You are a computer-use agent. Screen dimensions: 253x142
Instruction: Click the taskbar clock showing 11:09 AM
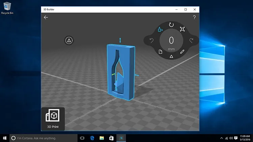pyautogui.click(x=245, y=138)
